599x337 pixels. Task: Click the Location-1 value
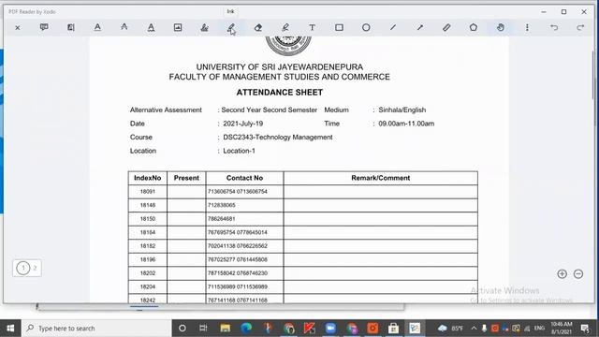(240, 151)
